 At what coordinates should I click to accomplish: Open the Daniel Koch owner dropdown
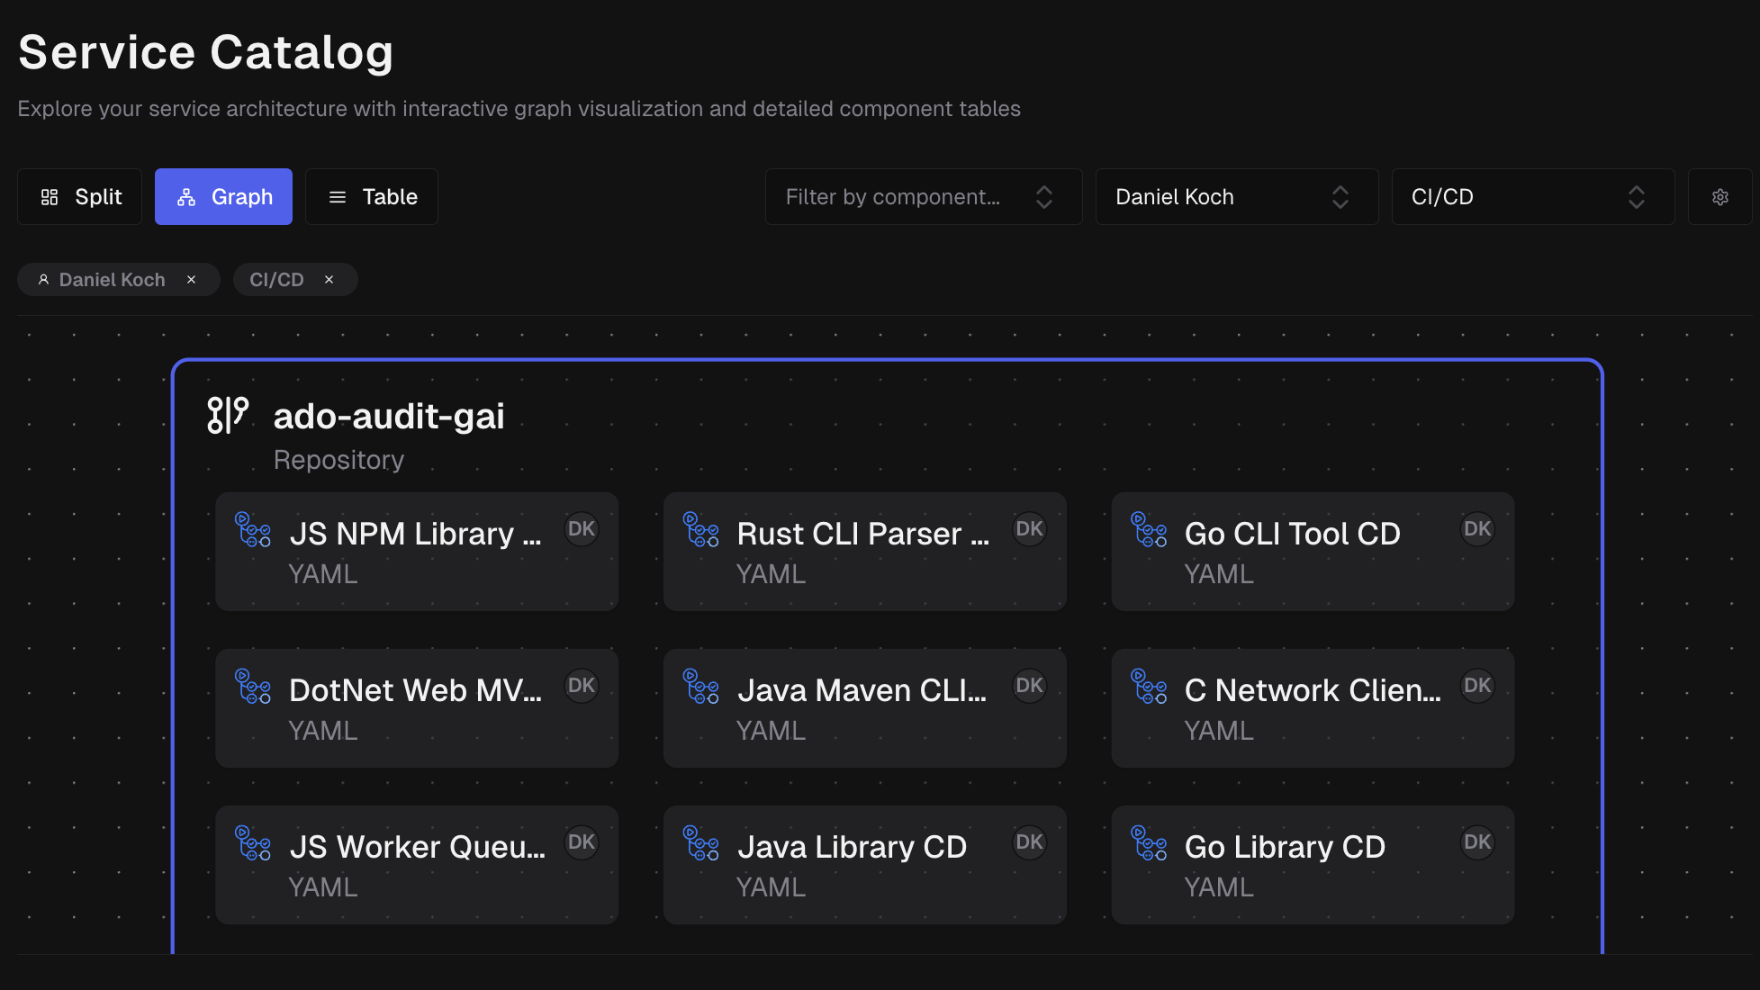(1236, 197)
